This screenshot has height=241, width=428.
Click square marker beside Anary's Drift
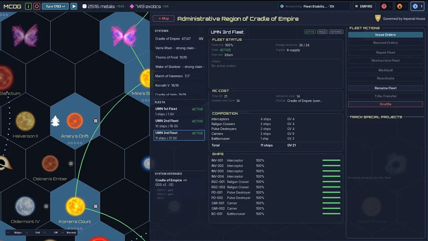(96, 121)
